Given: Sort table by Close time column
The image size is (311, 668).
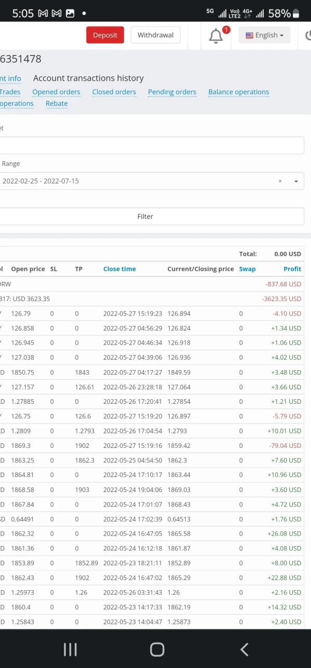Looking at the screenshot, I should [119, 269].
